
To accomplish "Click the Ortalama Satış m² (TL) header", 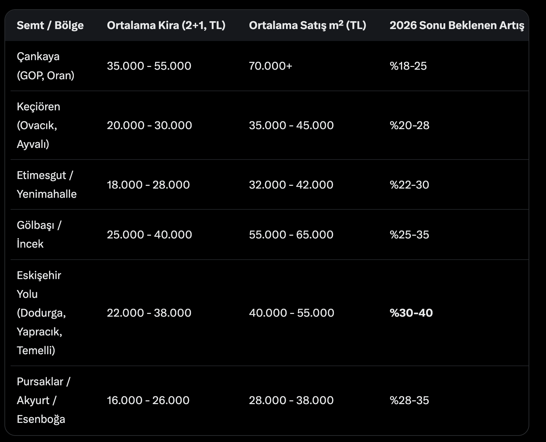I will (308, 25).
